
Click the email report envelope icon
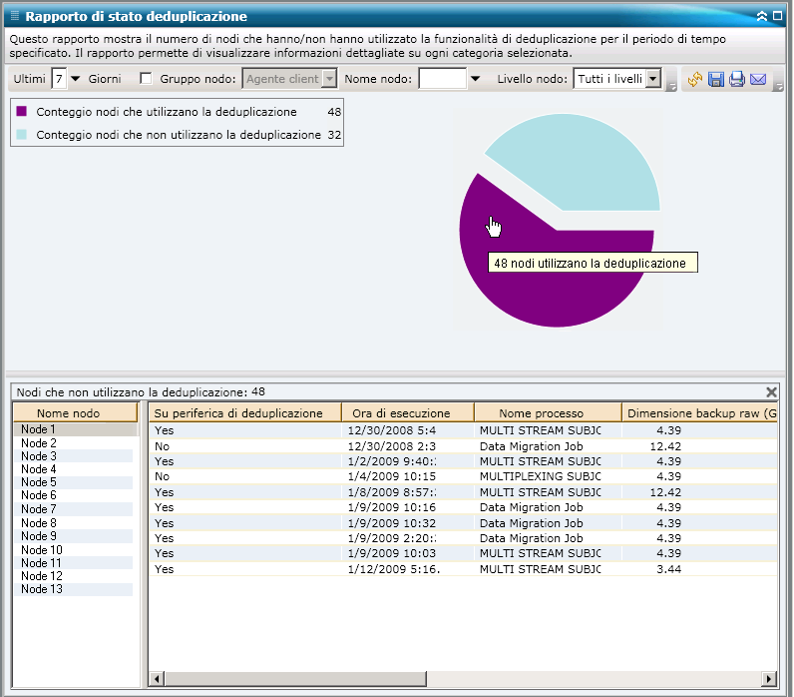758,79
